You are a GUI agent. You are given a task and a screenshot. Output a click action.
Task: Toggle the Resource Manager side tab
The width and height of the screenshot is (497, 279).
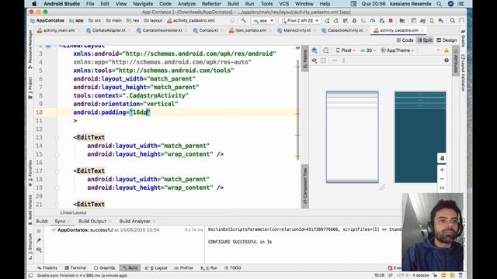pyautogui.click(x=30, y=50)
